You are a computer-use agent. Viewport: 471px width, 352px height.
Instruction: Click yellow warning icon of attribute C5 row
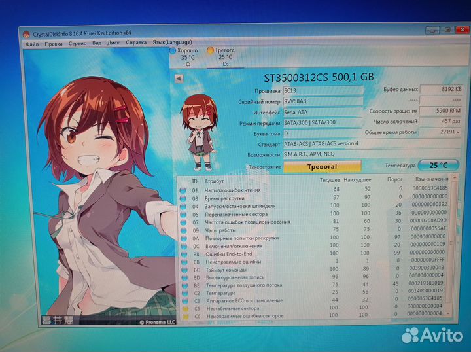click(185, 309)
